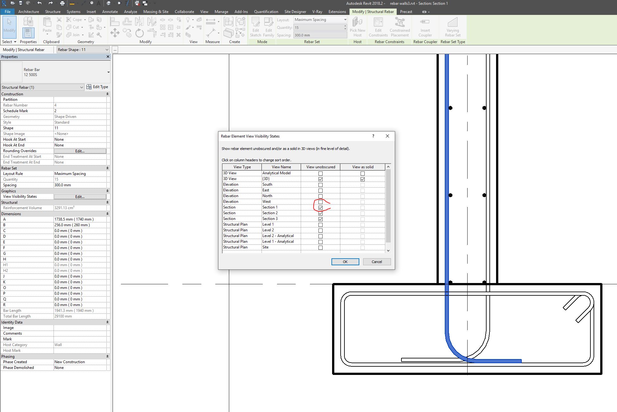Viewport: 617px width, 412px height.
Task: Click the Edit Constraints icon
Action: 378,27
